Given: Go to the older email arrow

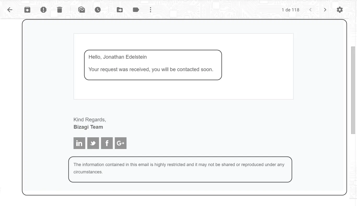Looking at the screenshot, I should coord(325,10).
